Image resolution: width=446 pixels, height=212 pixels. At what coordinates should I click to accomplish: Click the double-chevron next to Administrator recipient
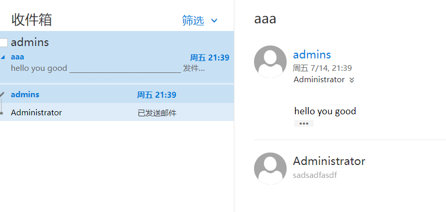click(x=352, y=80)
